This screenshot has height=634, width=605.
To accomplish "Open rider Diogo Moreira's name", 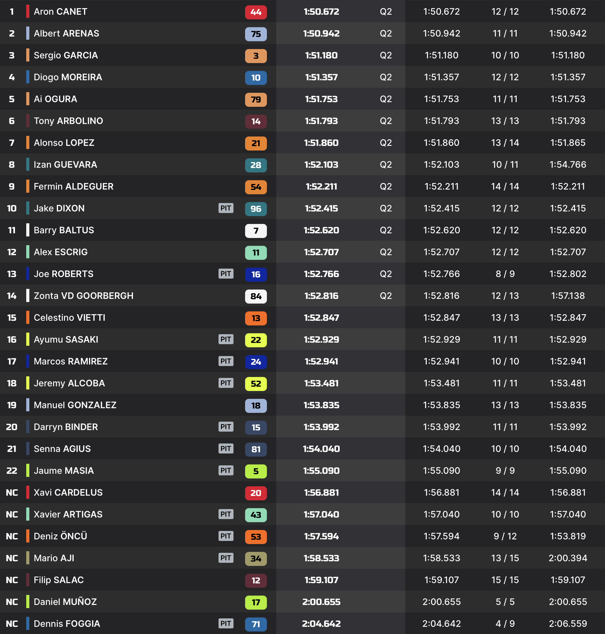I will tap(68, 77).
